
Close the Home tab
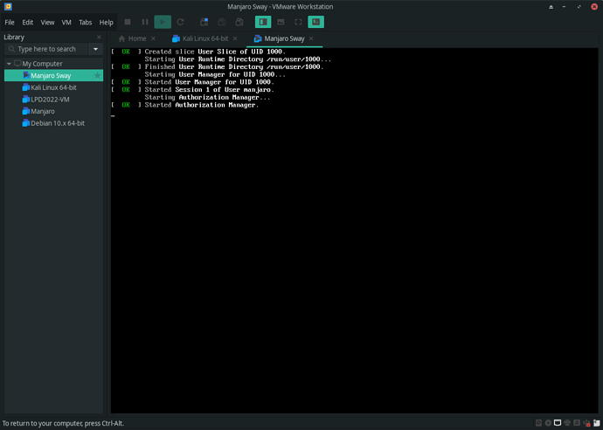point(153,38)
